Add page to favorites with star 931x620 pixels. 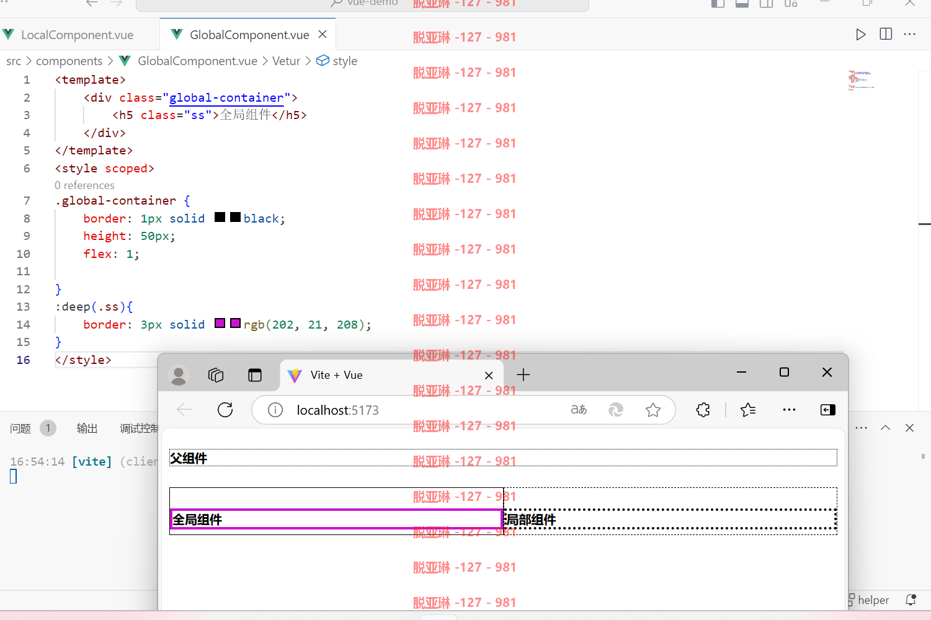(653, 410)
